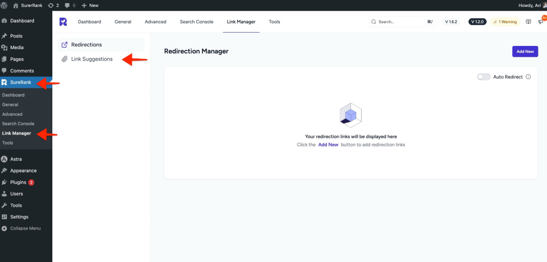Toggle the Auto Redirect switch

pyautogui.click(x=483, y=77)
